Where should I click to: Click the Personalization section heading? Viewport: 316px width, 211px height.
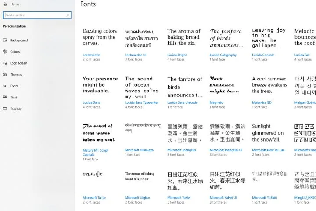point(14,26)
